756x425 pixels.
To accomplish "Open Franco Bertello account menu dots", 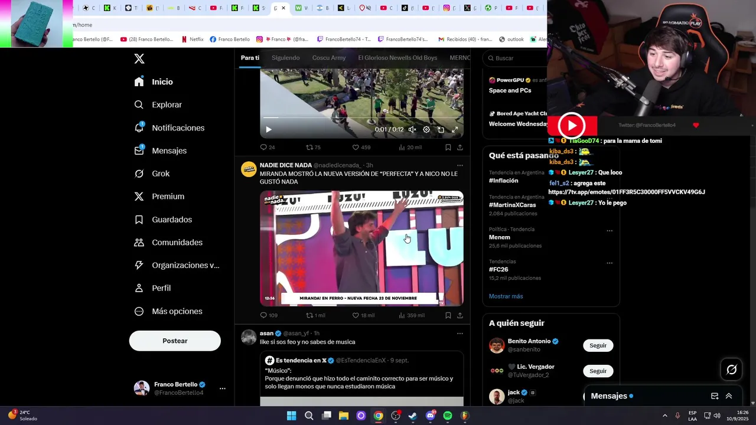I will point(223,388).
